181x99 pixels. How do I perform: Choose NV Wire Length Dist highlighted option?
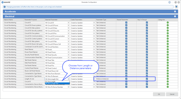click(x=57, y=83)
